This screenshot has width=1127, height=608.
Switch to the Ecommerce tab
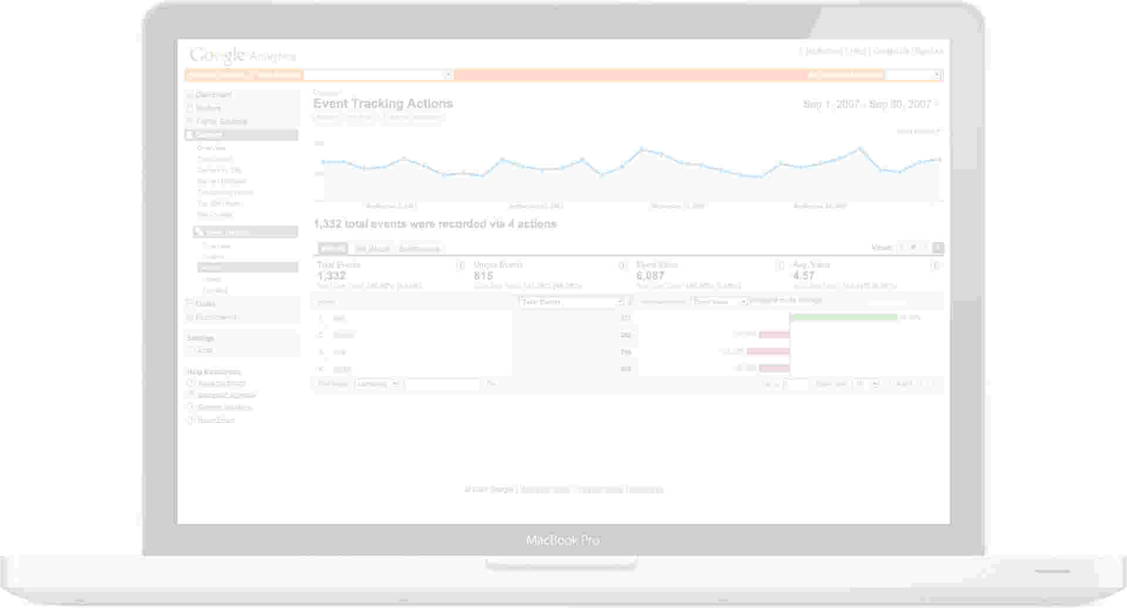(419, 249)
